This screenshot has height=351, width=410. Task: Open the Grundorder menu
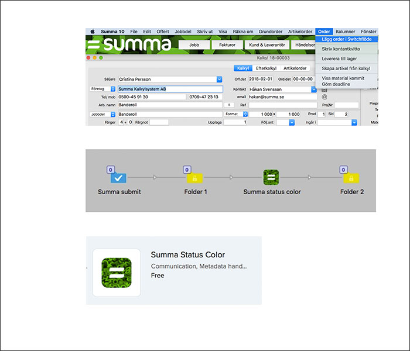point(271,32)
